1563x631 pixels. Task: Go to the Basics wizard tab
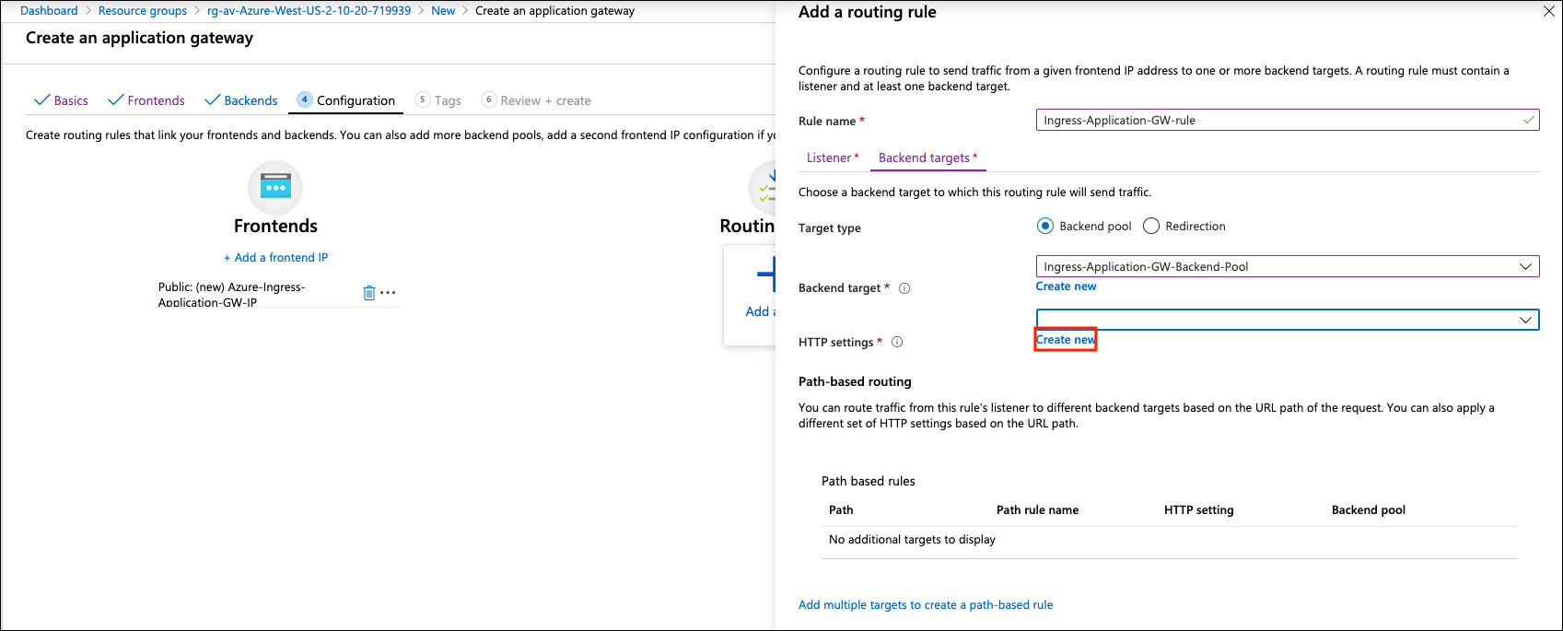tap(61, 100)
